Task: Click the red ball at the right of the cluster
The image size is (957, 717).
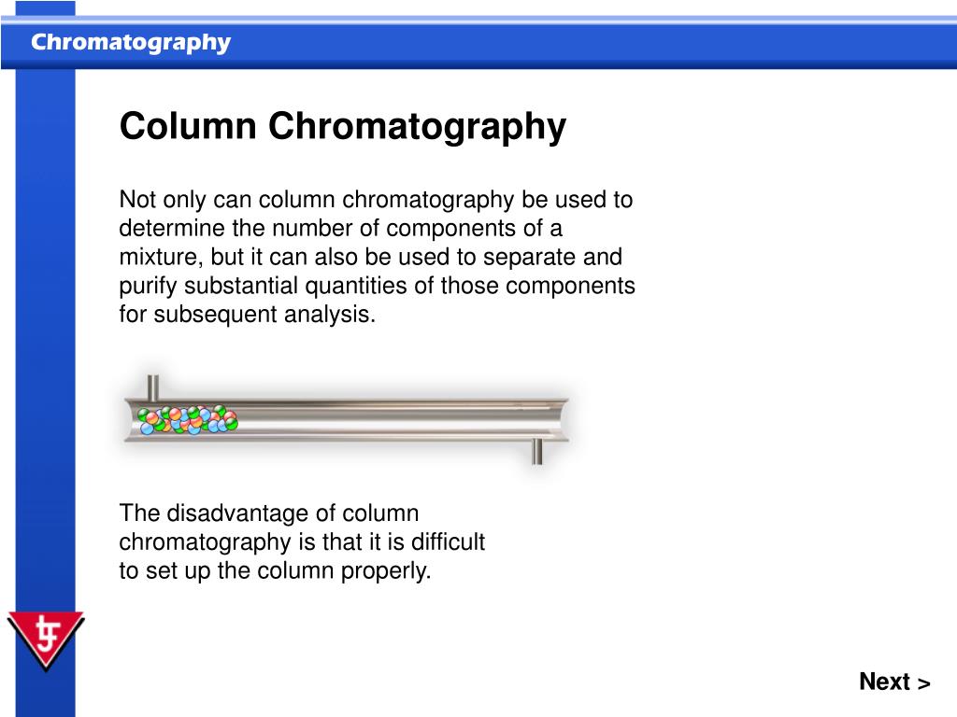Action: point(230,415)
